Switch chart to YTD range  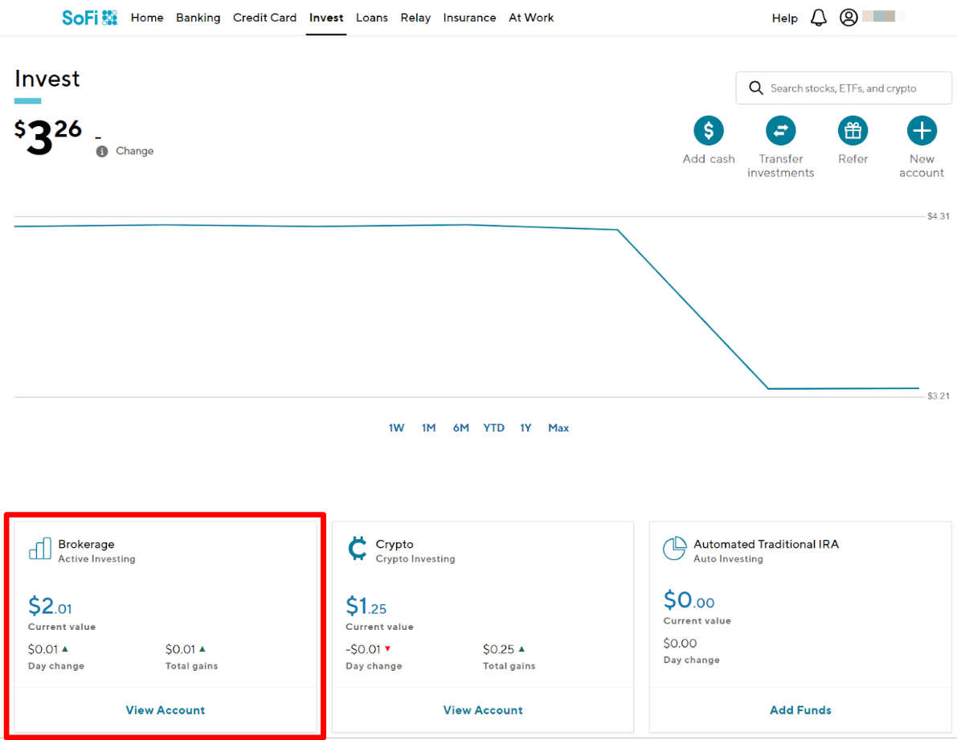coord(493,428)
